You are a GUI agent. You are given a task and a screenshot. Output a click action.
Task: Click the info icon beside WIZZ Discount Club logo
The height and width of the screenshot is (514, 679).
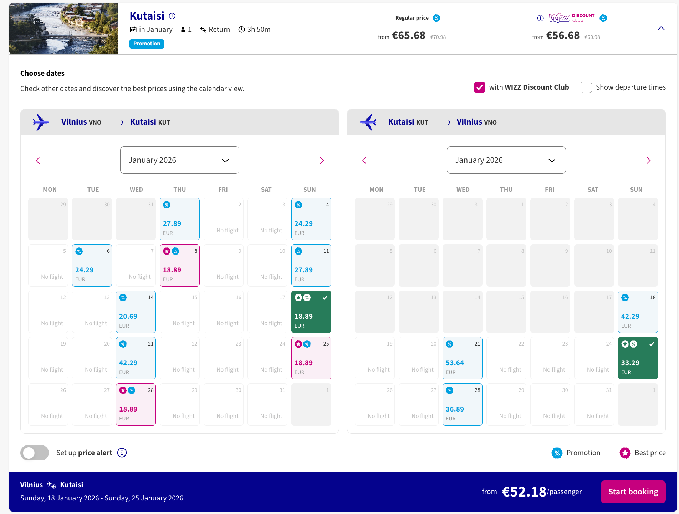click(541, 18)
